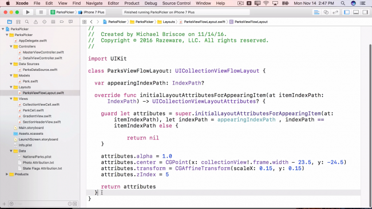Image resolution: width=372 pixels, height=209 pixels.
Task: Filter by source control status
Action: pyautogui.click(x=75, y=203)
